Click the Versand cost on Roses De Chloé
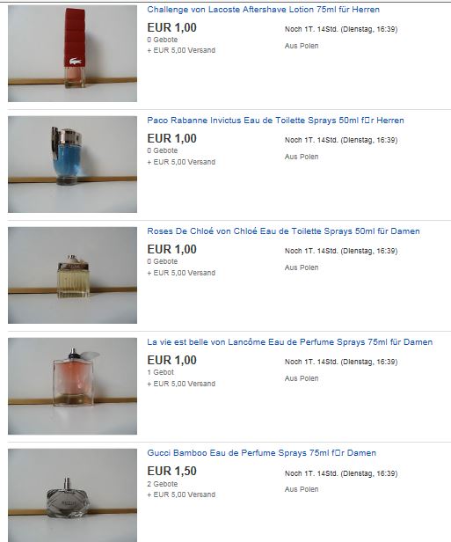Screen dimensions: 451x542 pyautogui.click(x=181, y=273)
